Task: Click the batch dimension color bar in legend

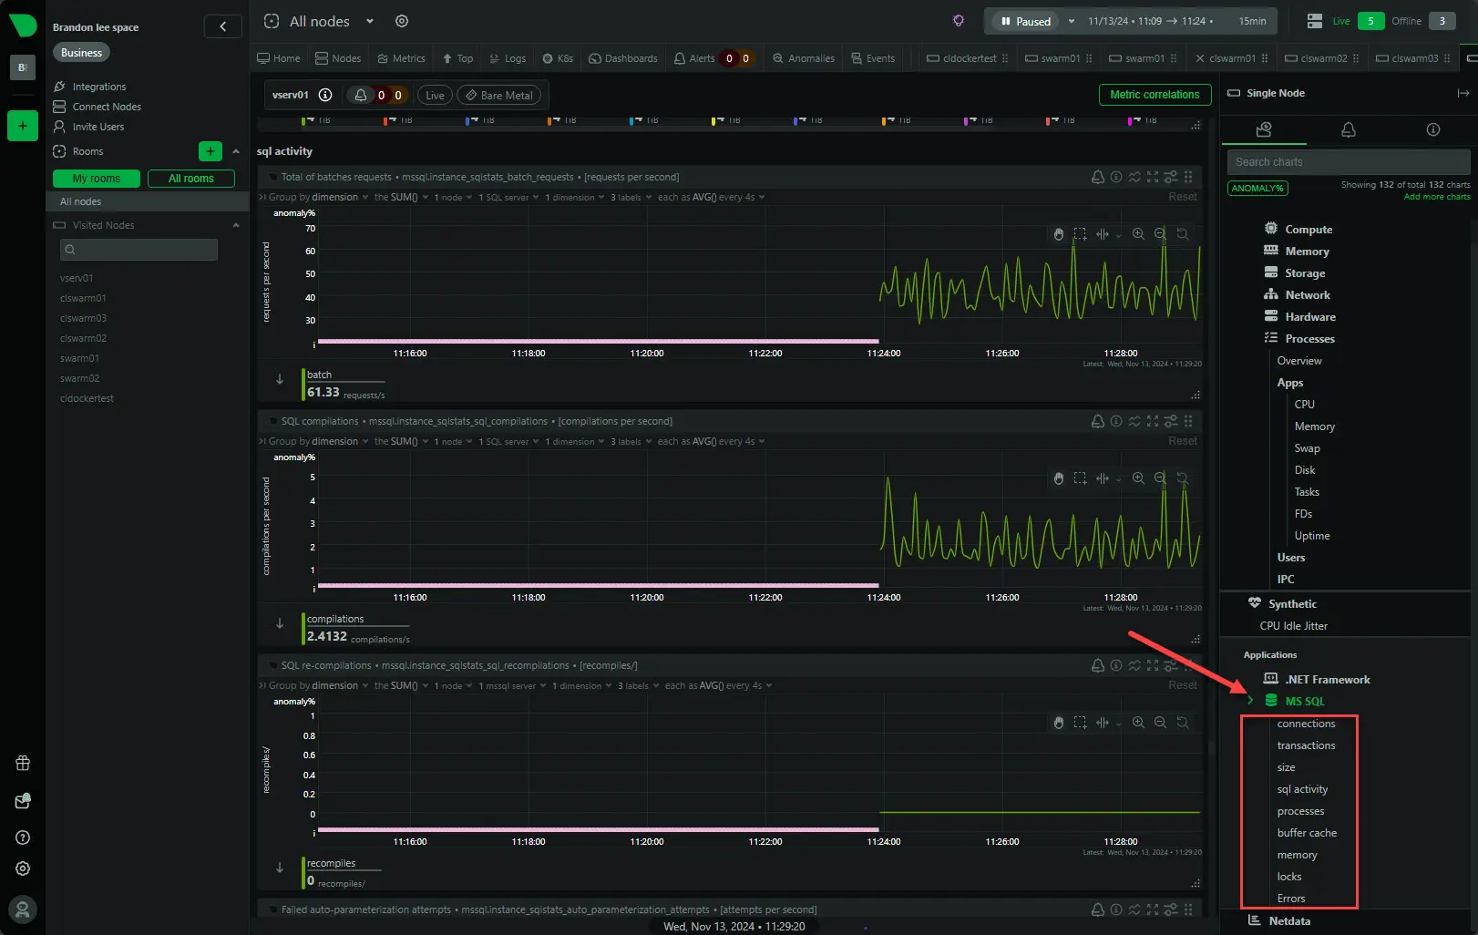Action: [303, 385]
